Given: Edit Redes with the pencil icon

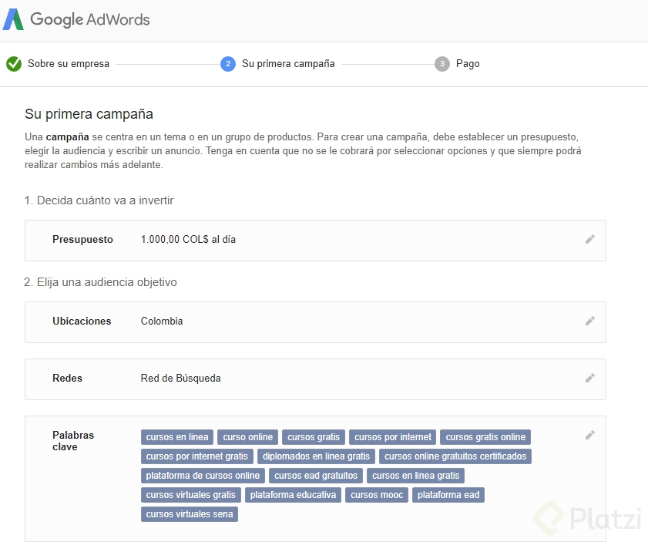Looking at the screenshot, I should pyautogui.click(x=590, y=378).
